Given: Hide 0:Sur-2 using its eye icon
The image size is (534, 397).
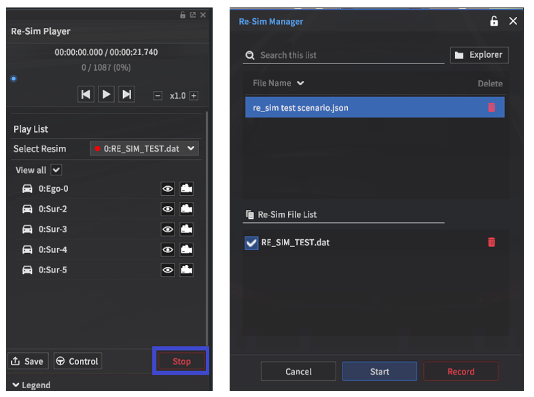Looking at the screenshot, I should [167, 209].
